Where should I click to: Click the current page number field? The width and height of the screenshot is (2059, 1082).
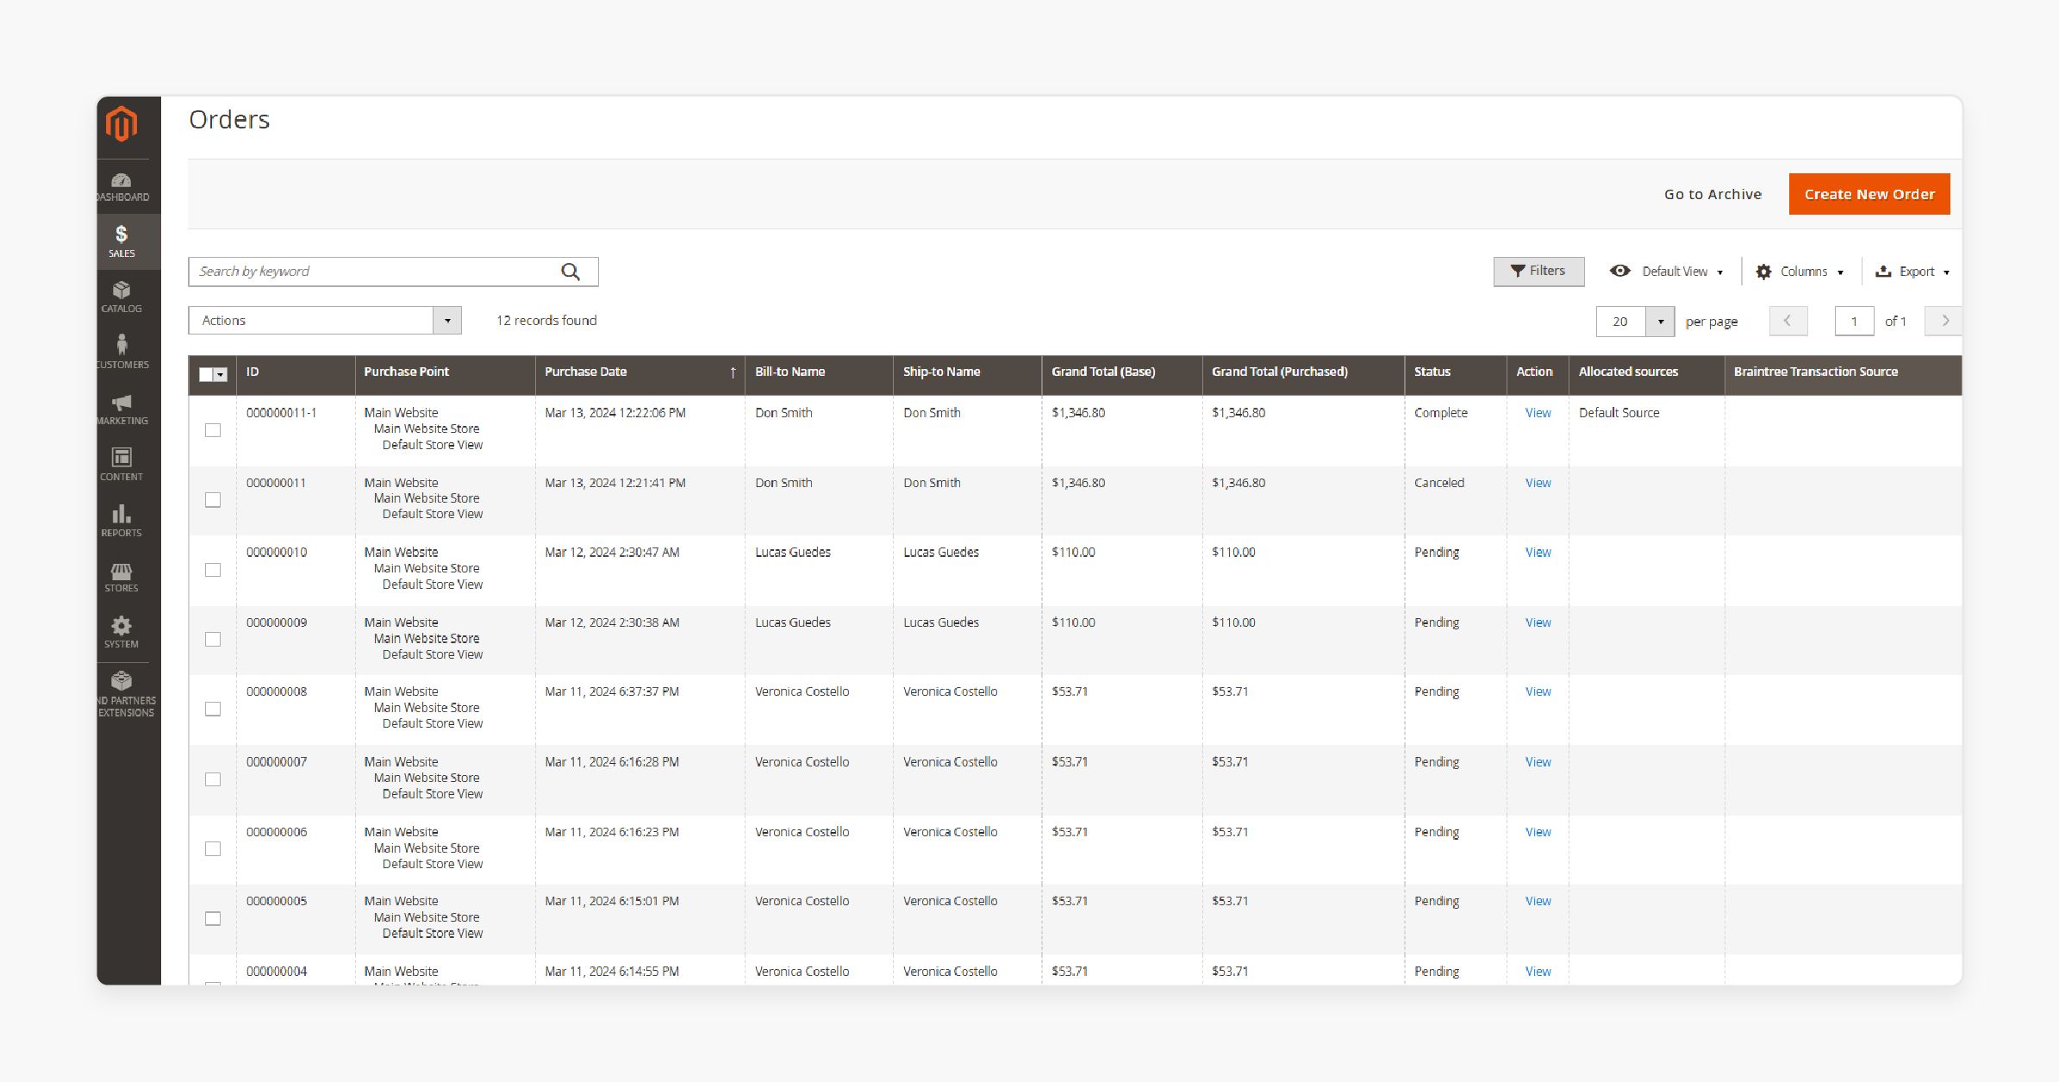click(1854, 322)
